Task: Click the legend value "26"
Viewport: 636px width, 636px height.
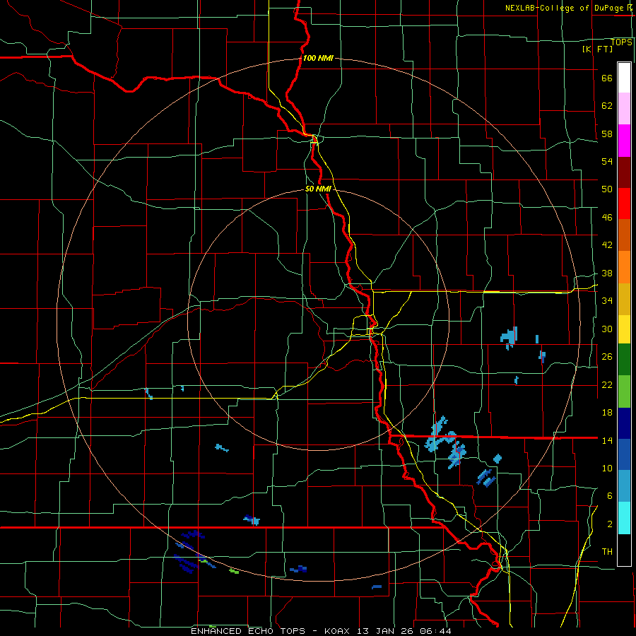Action: pyautogui.click(x=607, y=357)
